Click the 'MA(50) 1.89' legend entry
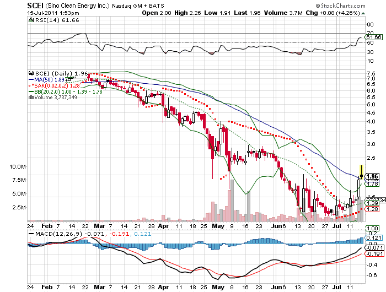The height and width of the screenshot is (292, 386). 49,79
